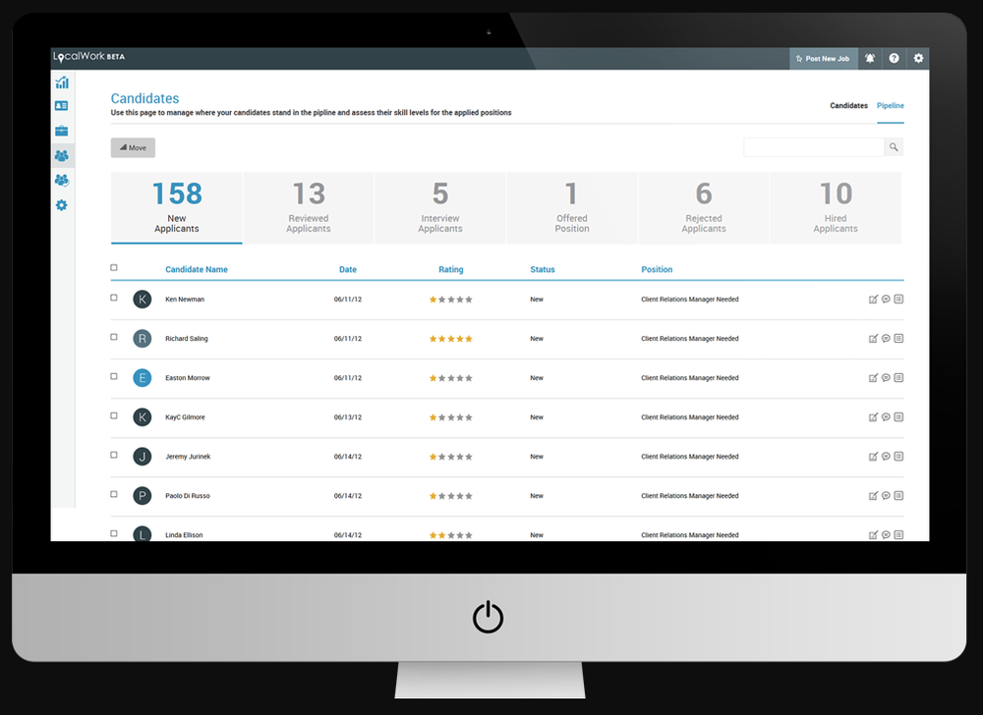Click the list details icon for KayC Gilmore
Viewport: 983px width, 715px height.
pos(898,417)
